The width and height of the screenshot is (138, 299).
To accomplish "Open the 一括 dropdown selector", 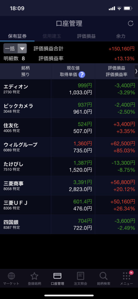I will (x=15, y=48).
